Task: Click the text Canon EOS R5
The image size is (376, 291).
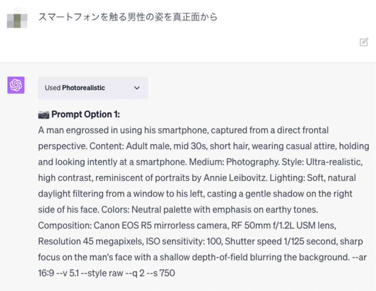Action: 123,225
